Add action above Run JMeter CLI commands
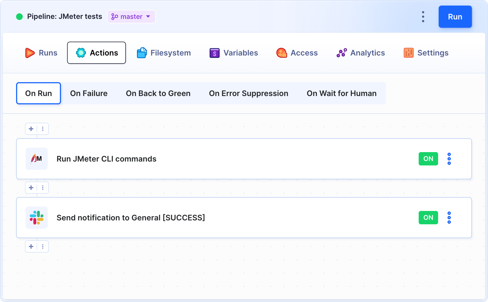The image size is (488, 302). click(x=31, y=129)
